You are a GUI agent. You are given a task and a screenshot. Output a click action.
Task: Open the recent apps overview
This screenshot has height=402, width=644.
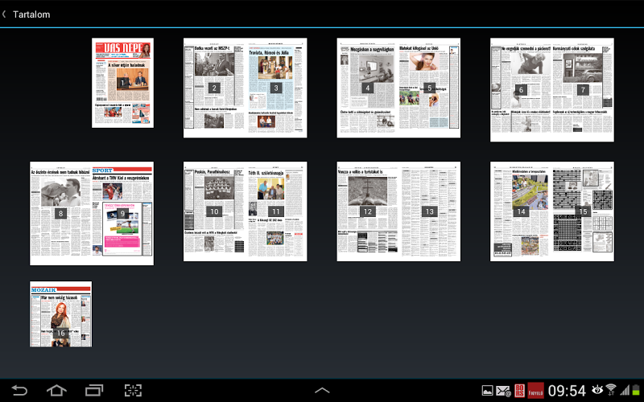(94, 390)
